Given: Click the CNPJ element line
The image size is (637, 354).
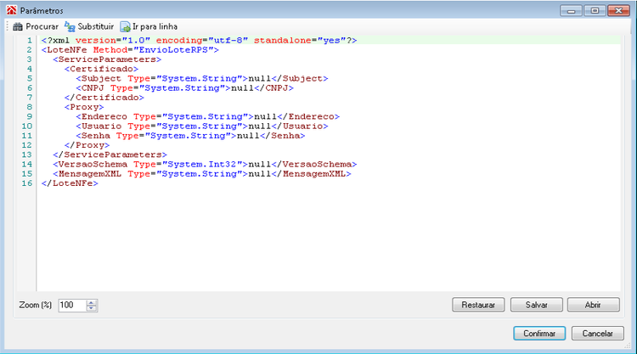Looking at the screenshot, I should tap(184, 88).
